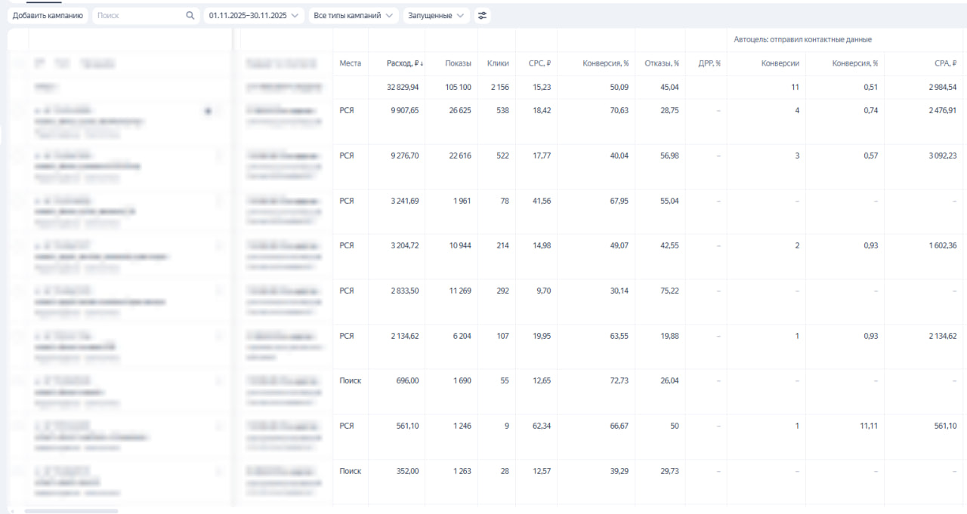Click the CPA, ₽ column header
The width and height of the screenshot is (967, 514).
(x=945, y=63)
